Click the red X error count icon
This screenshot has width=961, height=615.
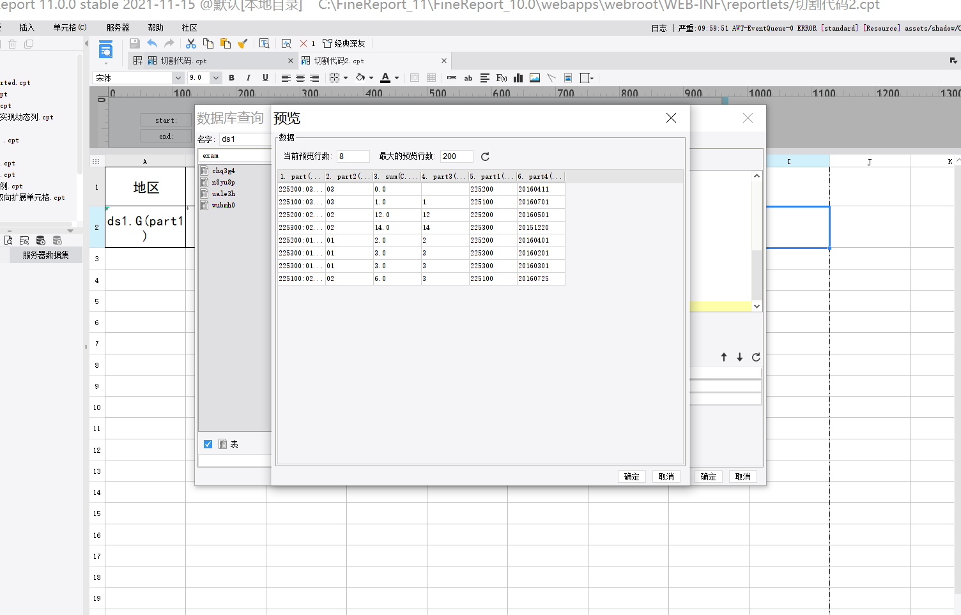304,43
